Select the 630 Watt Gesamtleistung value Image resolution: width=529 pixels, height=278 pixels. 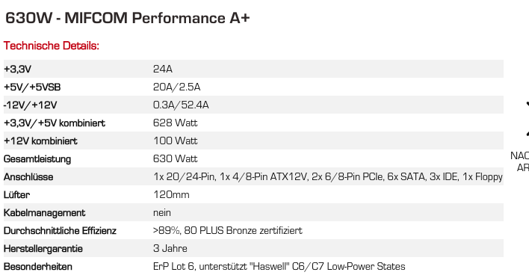point(175,158)
